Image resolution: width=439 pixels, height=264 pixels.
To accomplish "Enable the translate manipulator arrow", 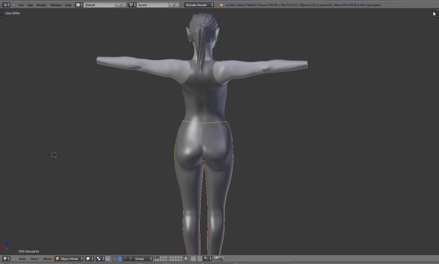I will point(119,259).
